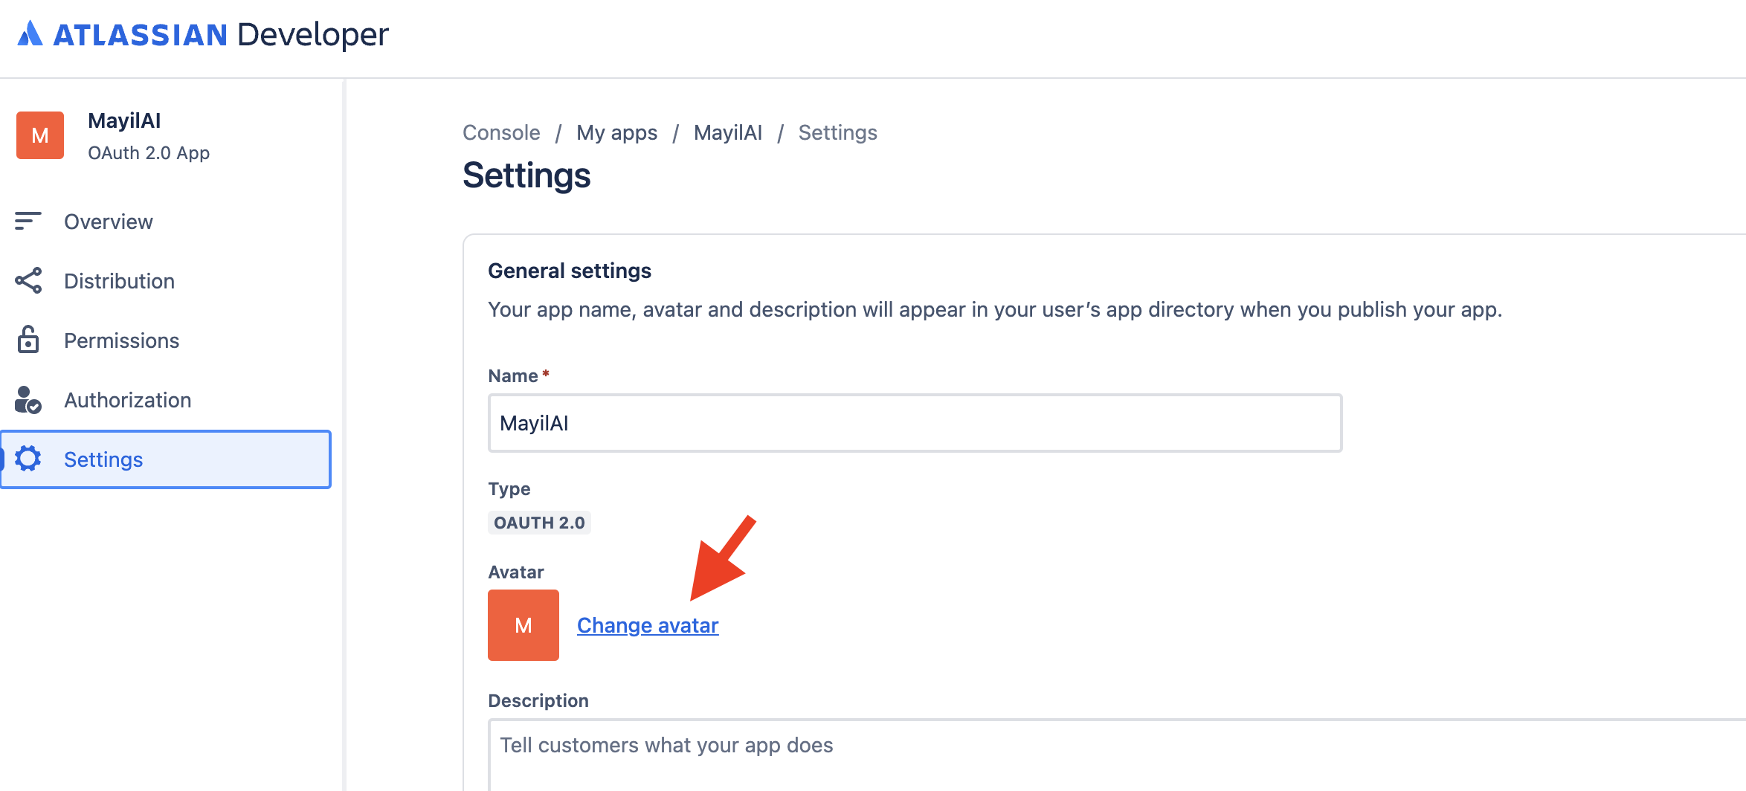Screen dimensions: 1746x791
Task: Click the Distribution share icon
Action: point(28,281)
